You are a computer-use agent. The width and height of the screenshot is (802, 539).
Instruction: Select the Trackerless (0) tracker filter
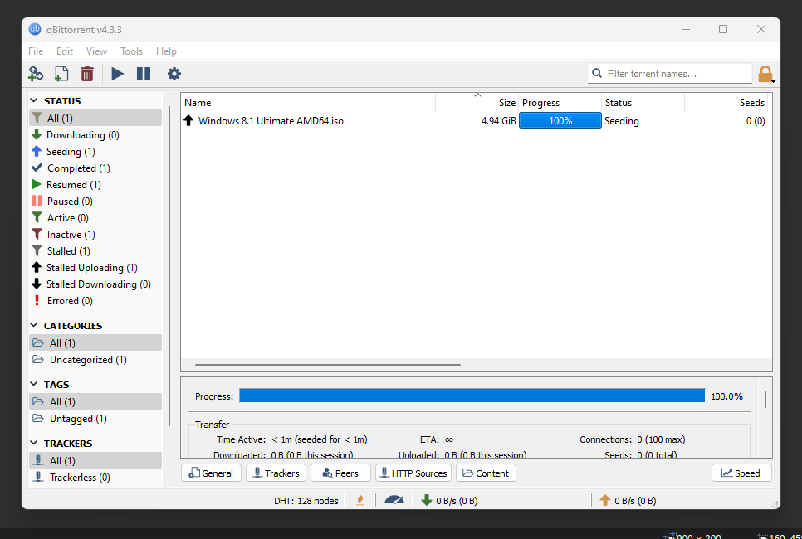point(95,477)
